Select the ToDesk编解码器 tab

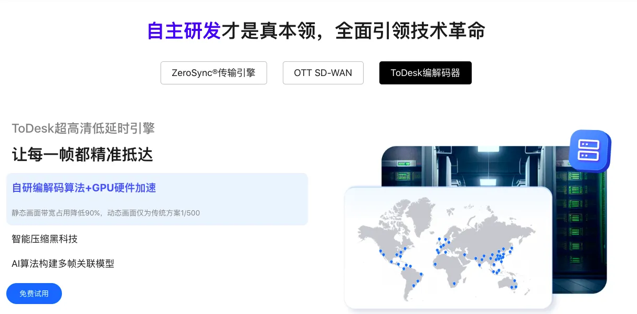click(x=426, y=73)
